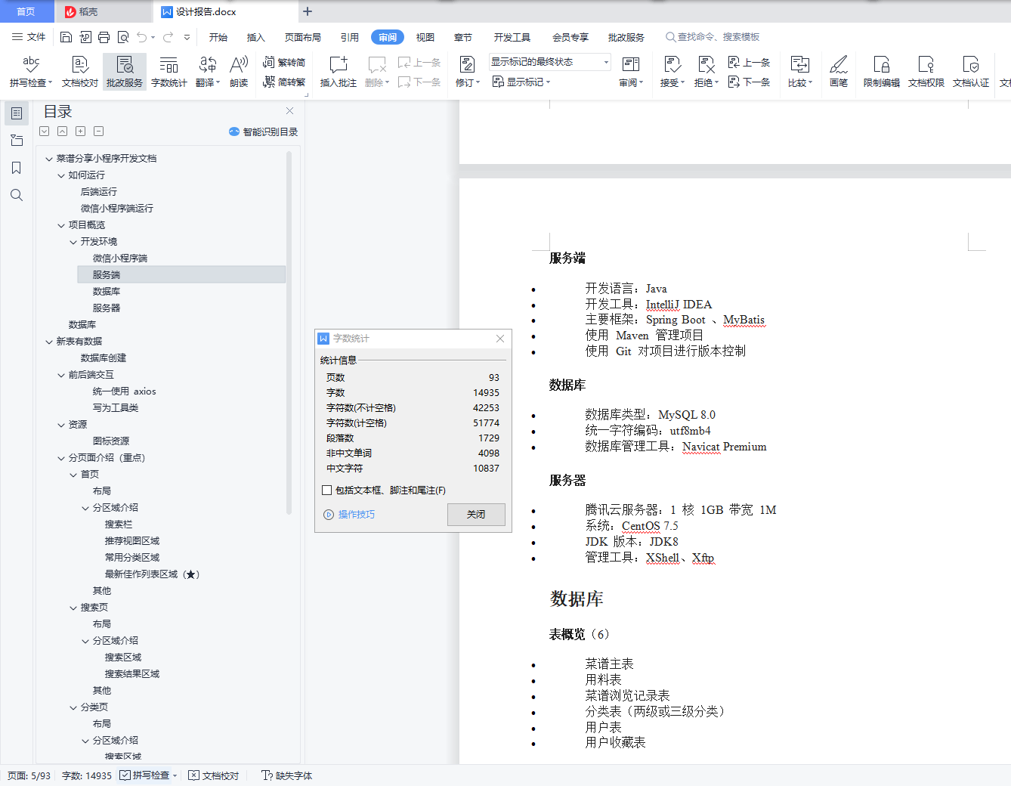This screenshot has height=786, width=1011.
Task: Open 限制编辑 restrict editing
Action: point(882,71)
